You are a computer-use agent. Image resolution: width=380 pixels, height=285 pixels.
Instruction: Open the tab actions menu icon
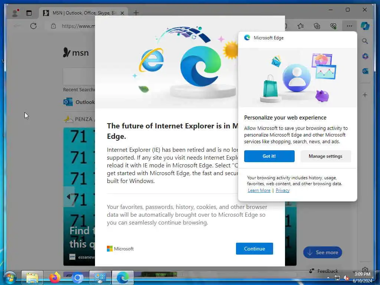(29, 13)
